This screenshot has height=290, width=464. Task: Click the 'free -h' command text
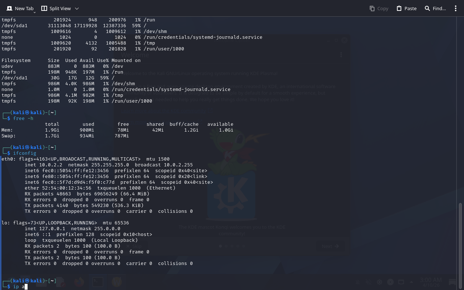tap(23, 119)
